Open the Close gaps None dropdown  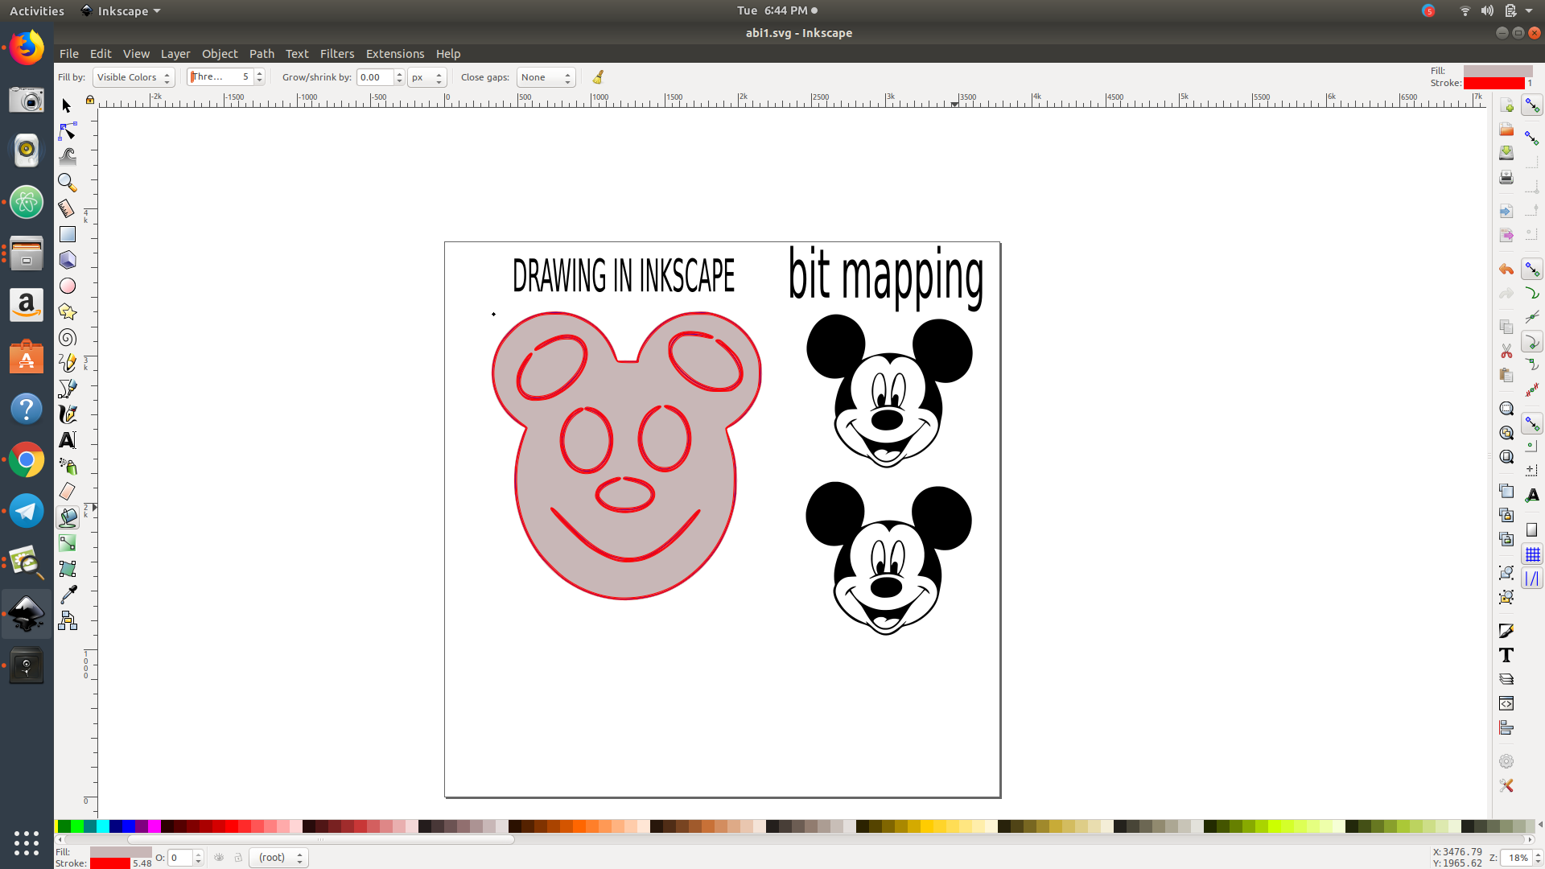click(546, 77)
